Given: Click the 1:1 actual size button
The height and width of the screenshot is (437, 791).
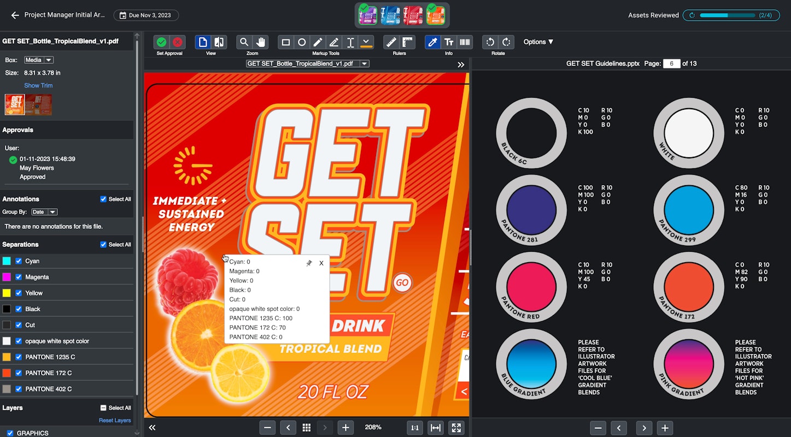Looking at the screenshot, I should (x=415, y=428).
